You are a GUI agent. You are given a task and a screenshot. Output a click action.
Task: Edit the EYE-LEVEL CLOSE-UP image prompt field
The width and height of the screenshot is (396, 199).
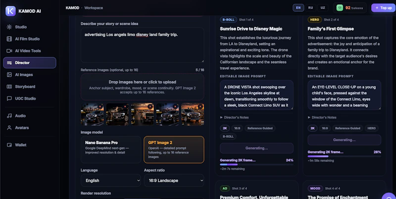point(344,95)
